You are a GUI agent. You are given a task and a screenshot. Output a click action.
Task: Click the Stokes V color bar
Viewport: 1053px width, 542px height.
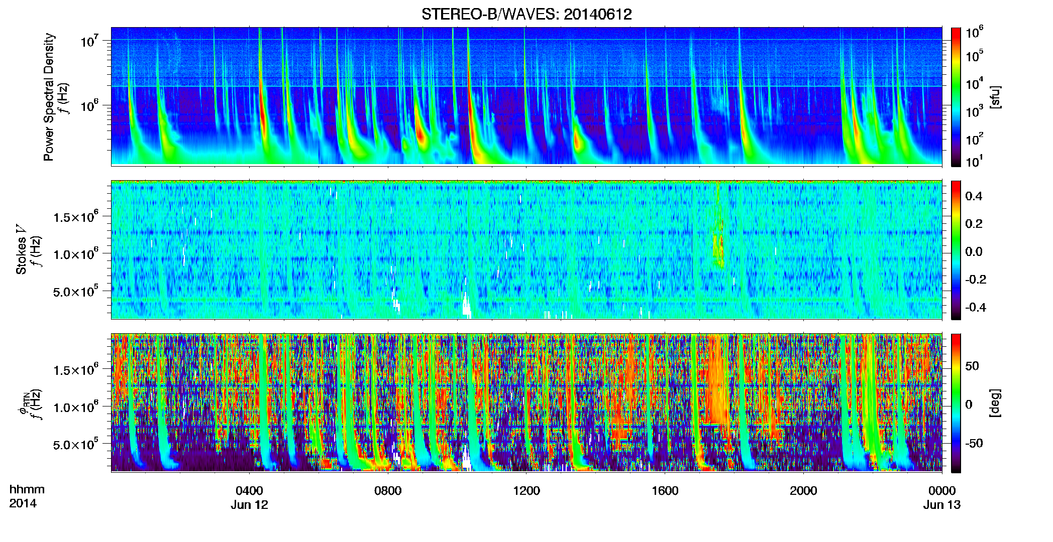[x=956, y=250]
